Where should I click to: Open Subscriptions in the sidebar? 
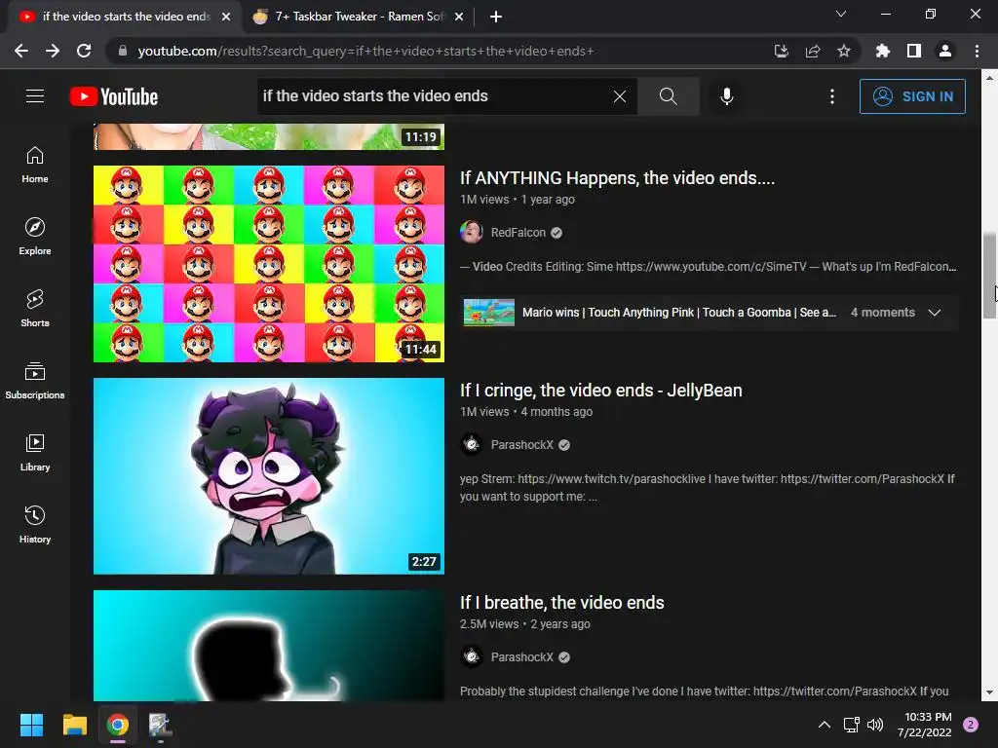coord(35,381)
